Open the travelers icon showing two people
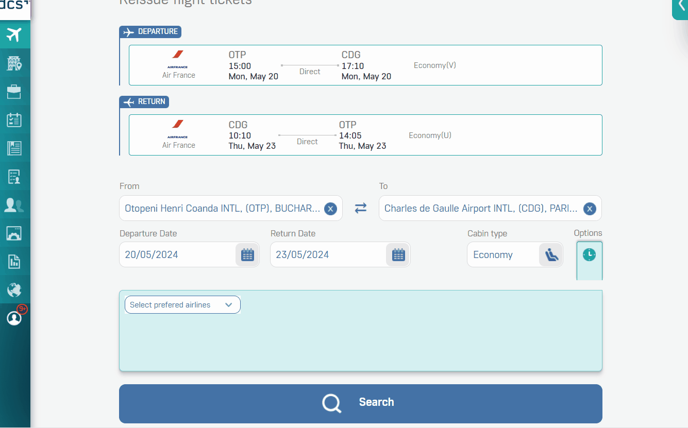 (14, 204)
